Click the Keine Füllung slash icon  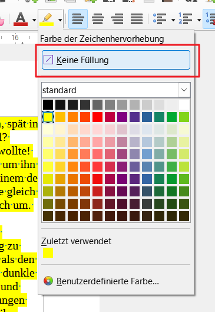coord(48,60)
